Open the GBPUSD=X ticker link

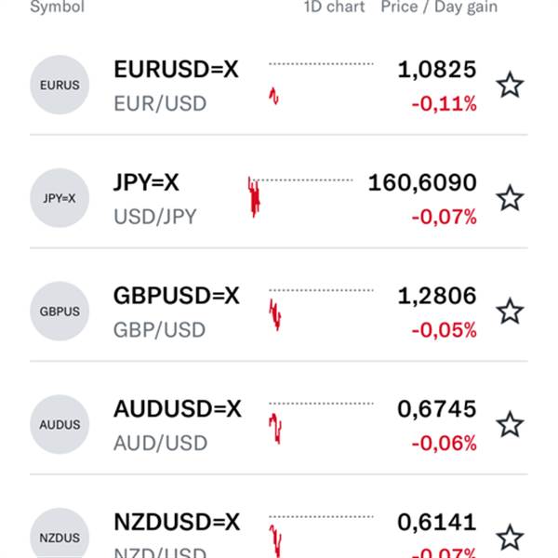pos(177,296)
